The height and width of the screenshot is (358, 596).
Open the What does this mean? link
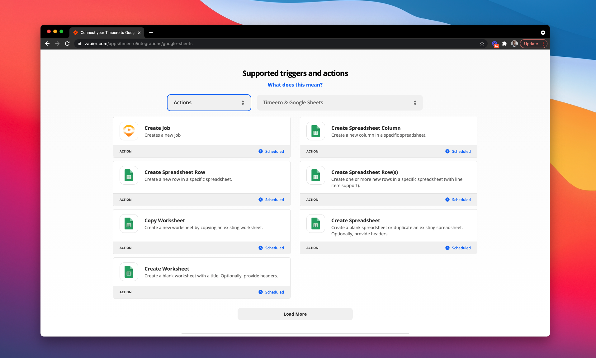pyautogui.click(x=295, y=85)
